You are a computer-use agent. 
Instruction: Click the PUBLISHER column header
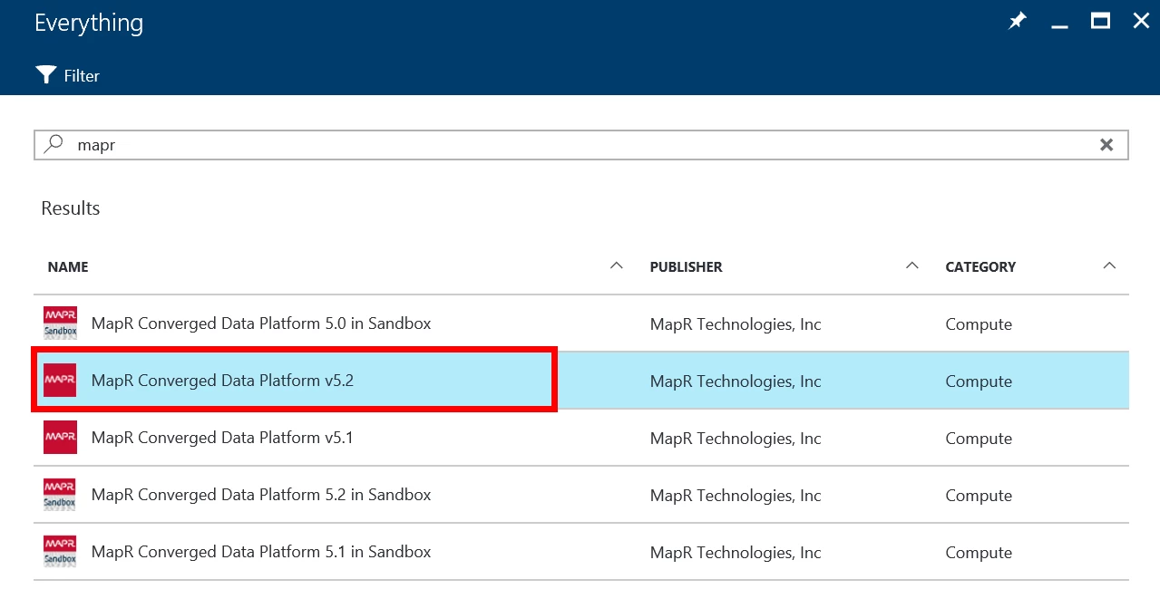coord(687,267)
